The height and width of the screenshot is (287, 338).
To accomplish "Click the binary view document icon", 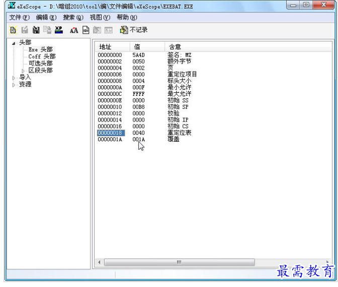I will [86, 30].
